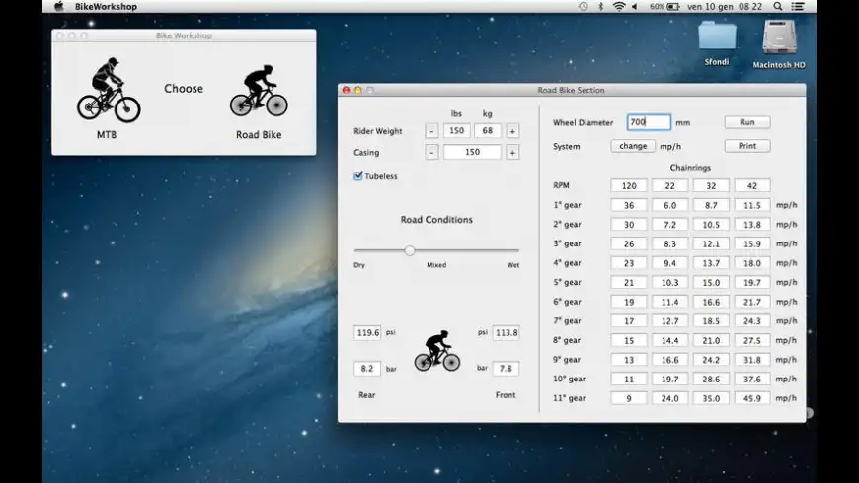Open the Apple menu
This screenshot has width=859, height=483.
pyautogui.click(x=58, y=6)
